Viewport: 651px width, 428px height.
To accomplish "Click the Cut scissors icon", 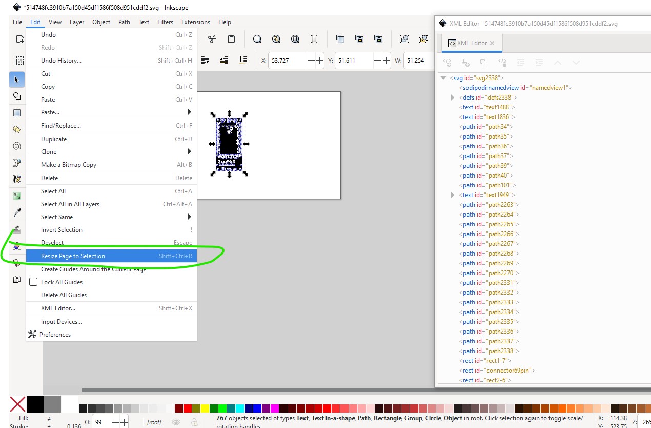I will pyautogui.click(x=212, y=39).
